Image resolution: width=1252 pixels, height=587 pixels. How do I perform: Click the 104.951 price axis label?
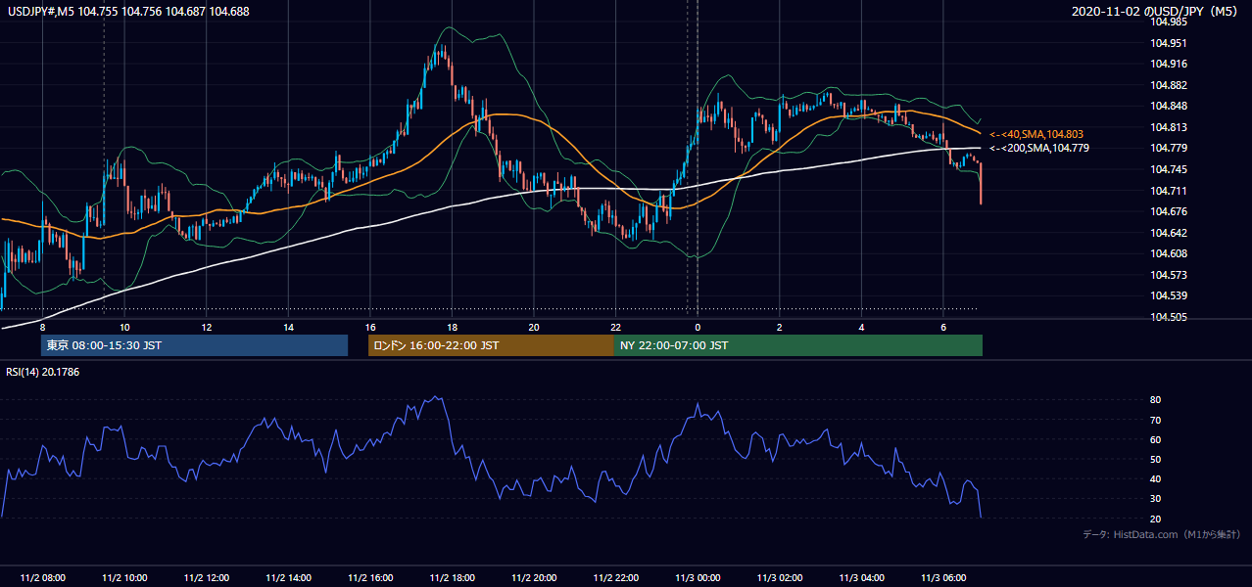[x=1169, y=43]
